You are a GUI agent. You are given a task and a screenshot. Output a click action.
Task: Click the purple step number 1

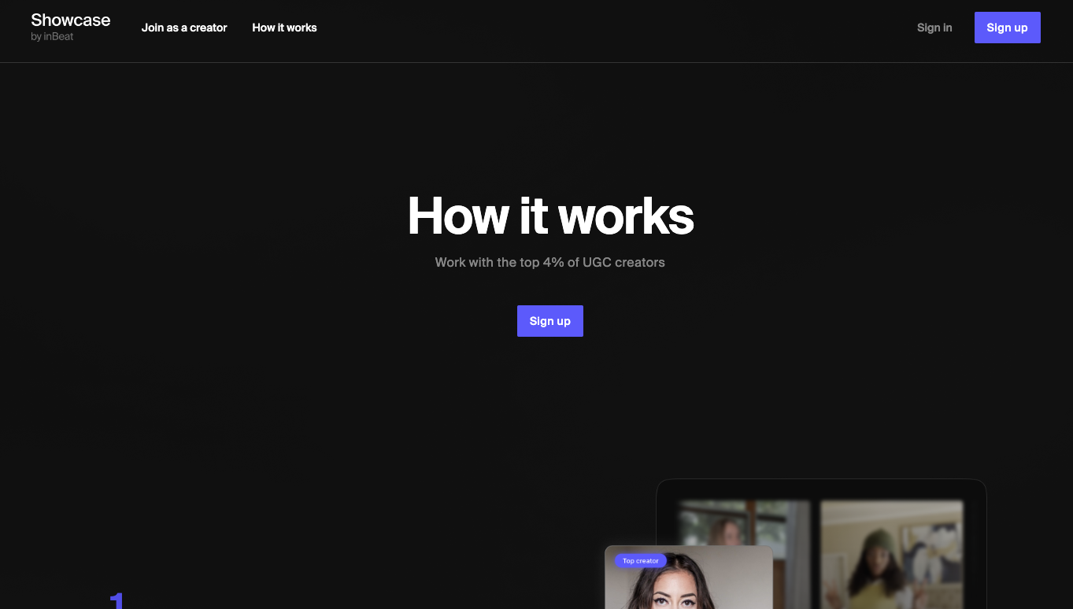[x=117, y=601]
